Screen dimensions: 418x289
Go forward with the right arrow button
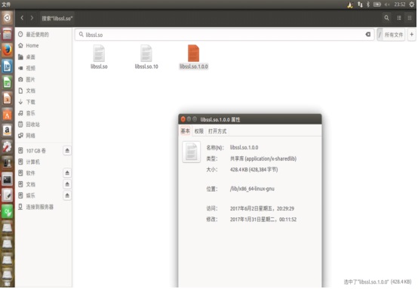coord(32,18)
